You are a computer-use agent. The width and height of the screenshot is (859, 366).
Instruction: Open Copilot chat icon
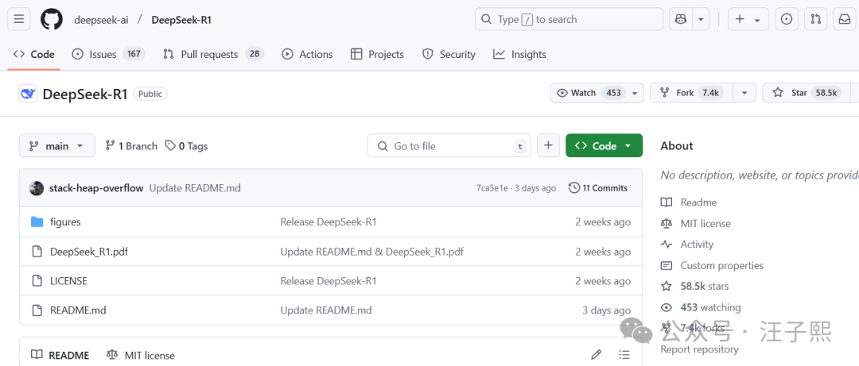pyautogui.click(x=681, y=19)
